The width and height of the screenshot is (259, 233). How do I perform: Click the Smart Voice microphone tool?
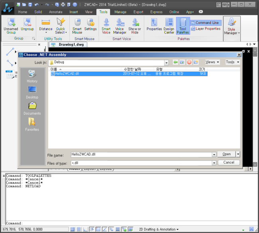(x=106, y=26)
